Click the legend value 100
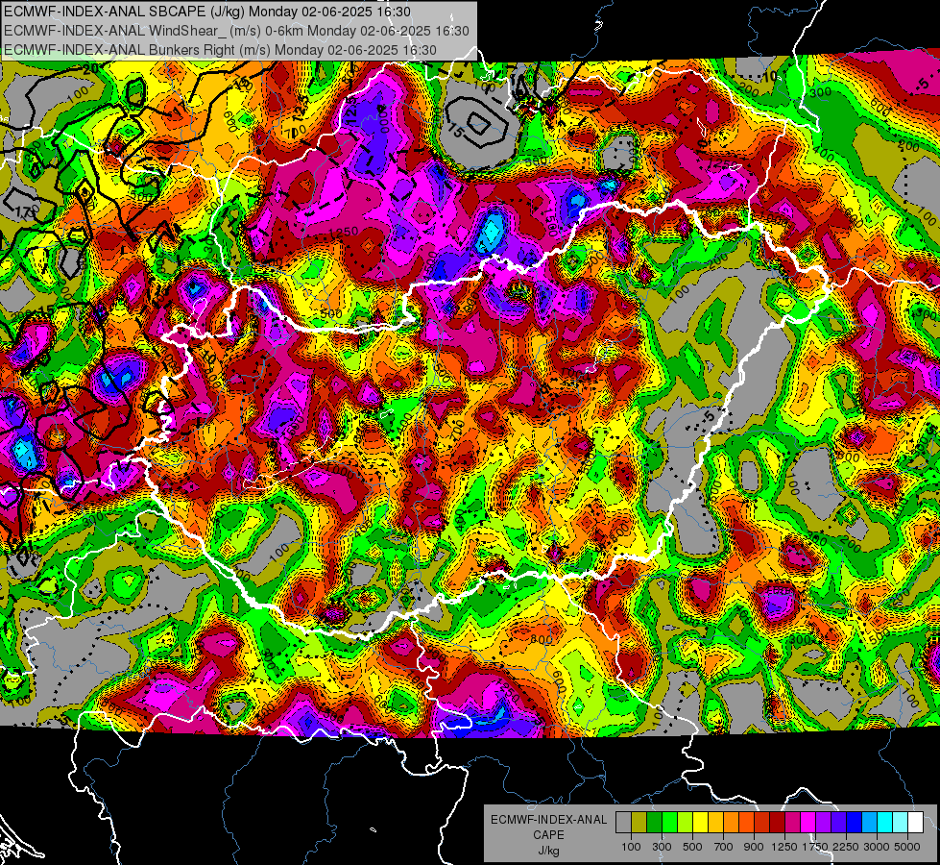Viewport: 940px width, 865px height. click(631, 847)
